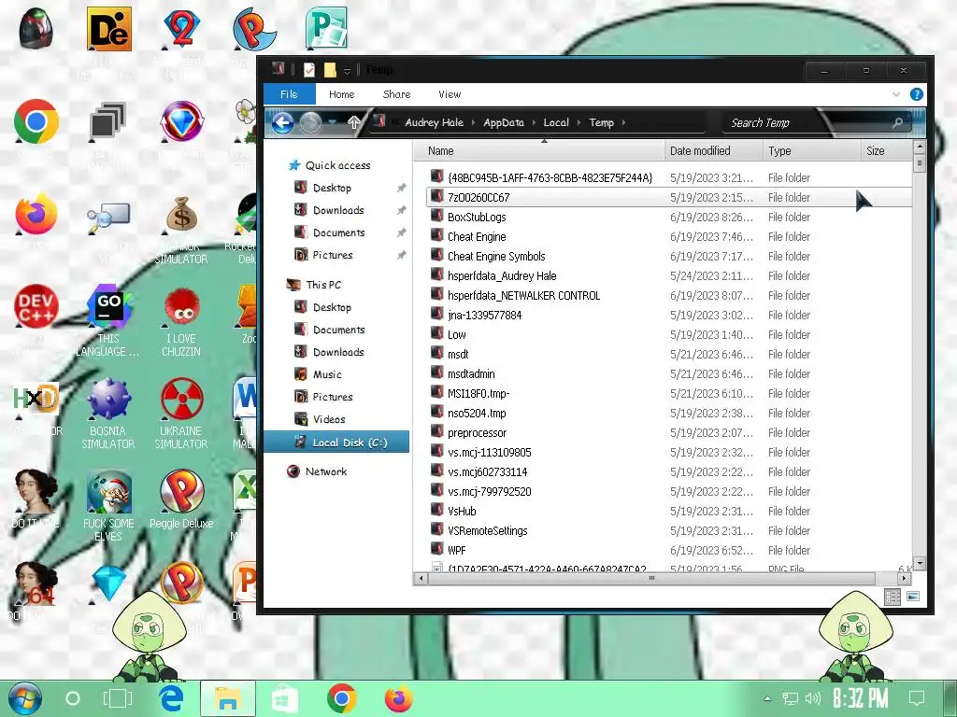The width and height of the screenshot is (957, 717).
Task: Click horizontal scrollbar right arrow
Action: 906,578
